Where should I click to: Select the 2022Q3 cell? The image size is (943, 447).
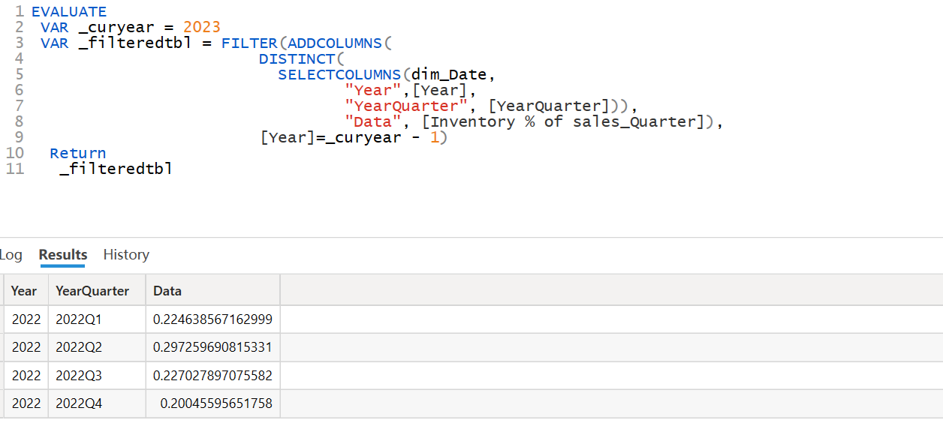(98, 375)
